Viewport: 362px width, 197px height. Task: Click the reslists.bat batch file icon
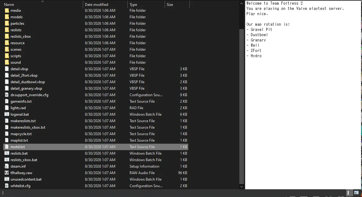point(7,153)
